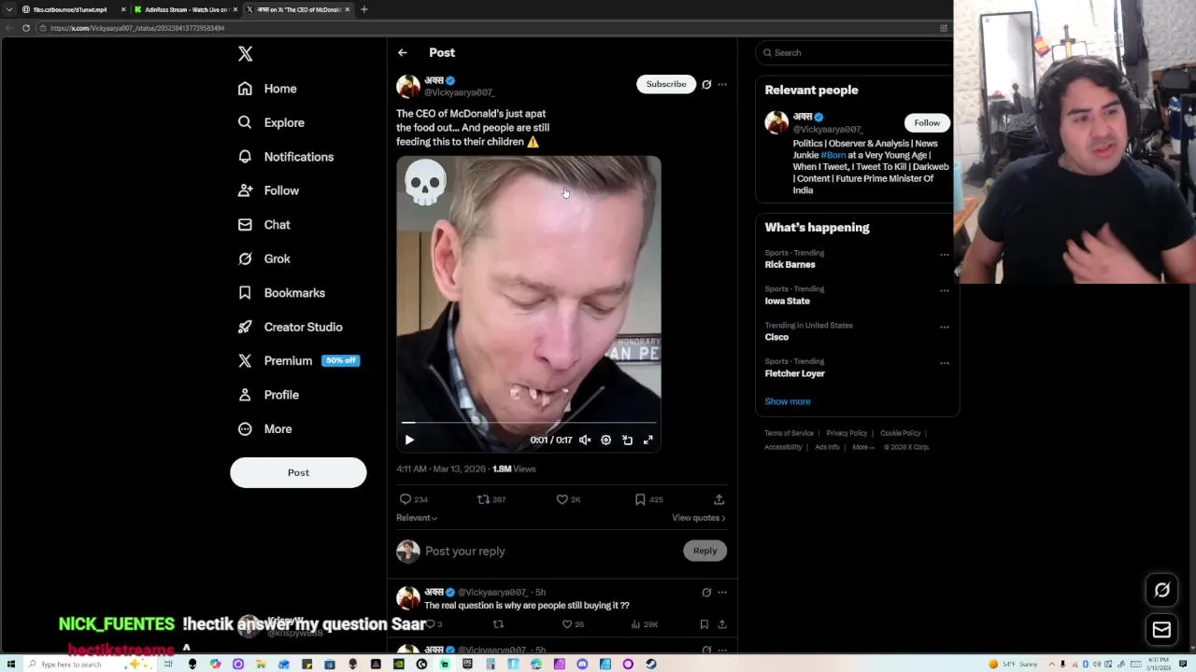This screenshot has height=672, width=1196.
Task: Open Notifications in the sidebar
Action: click(285, 157)
